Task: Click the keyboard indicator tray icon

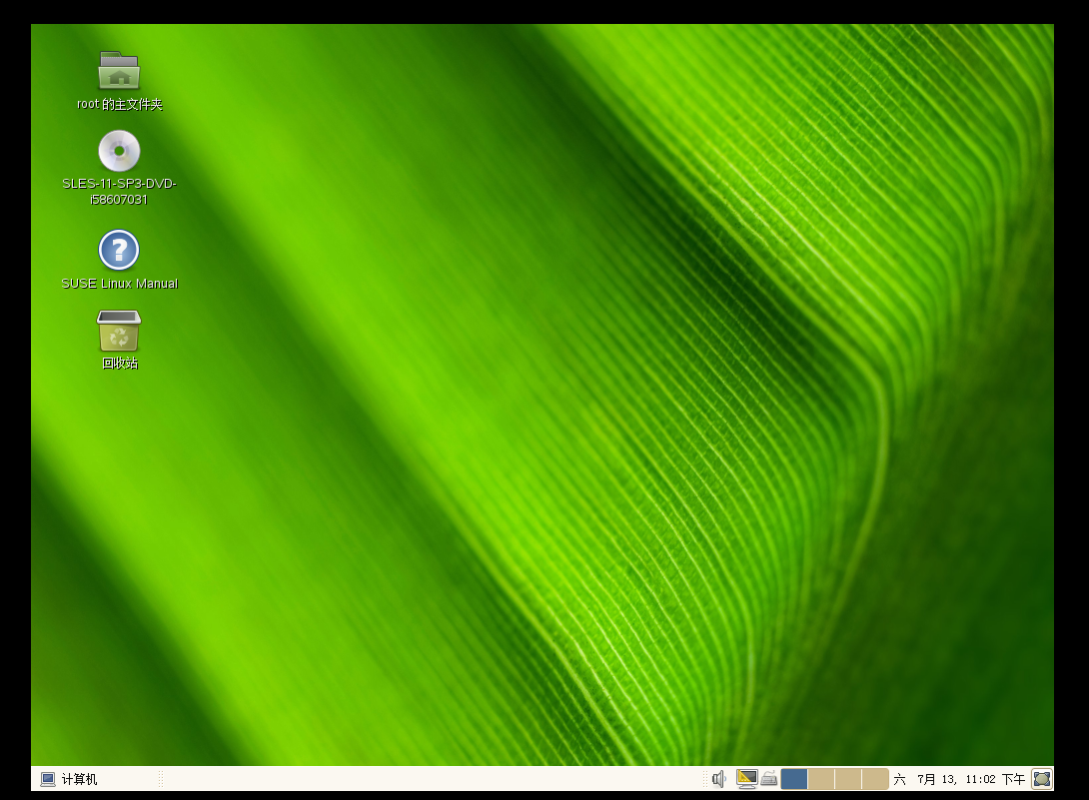Action: (x=769, y=779)
